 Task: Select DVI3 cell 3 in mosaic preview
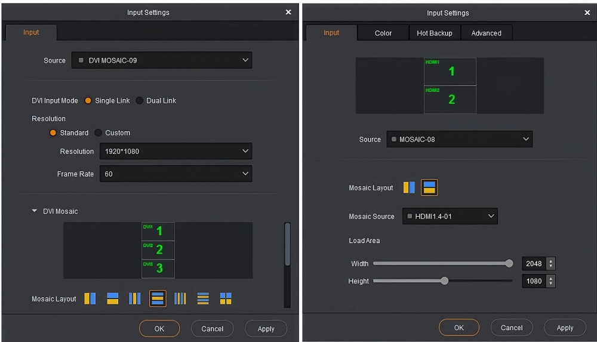(x=158, y=269)
